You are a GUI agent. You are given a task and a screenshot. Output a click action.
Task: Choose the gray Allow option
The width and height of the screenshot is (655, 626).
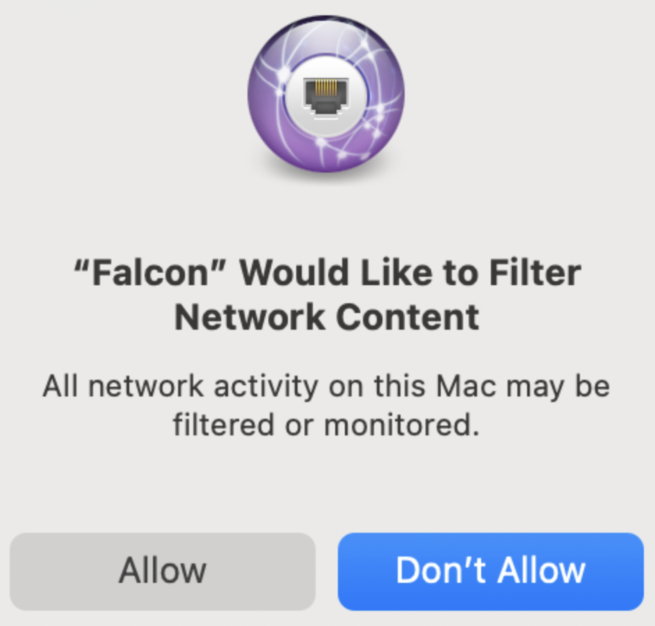pos(163,571)
